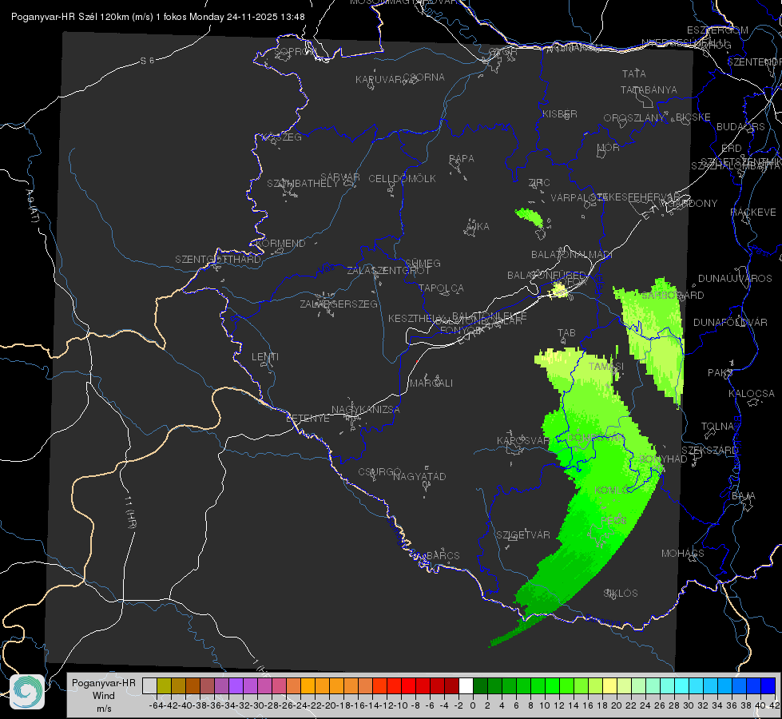
Task: Click the SZIGETVÁR label
Action: pyautogui.click(x=522, y=535)
